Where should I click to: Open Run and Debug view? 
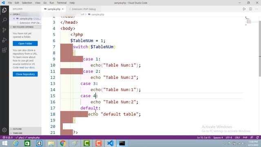click(4, 40)
